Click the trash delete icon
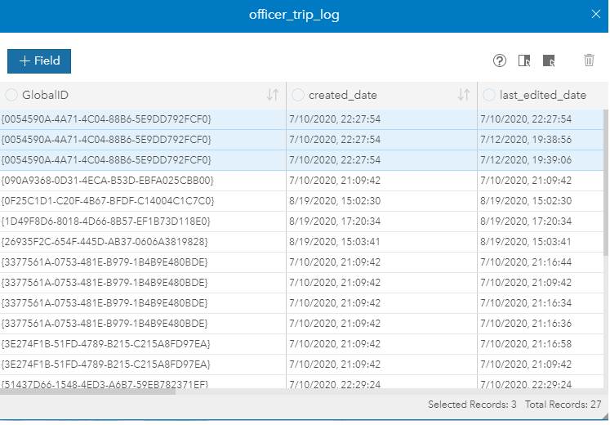The height and width of the screenshot is (425, 610). click(x=589, y=60)
